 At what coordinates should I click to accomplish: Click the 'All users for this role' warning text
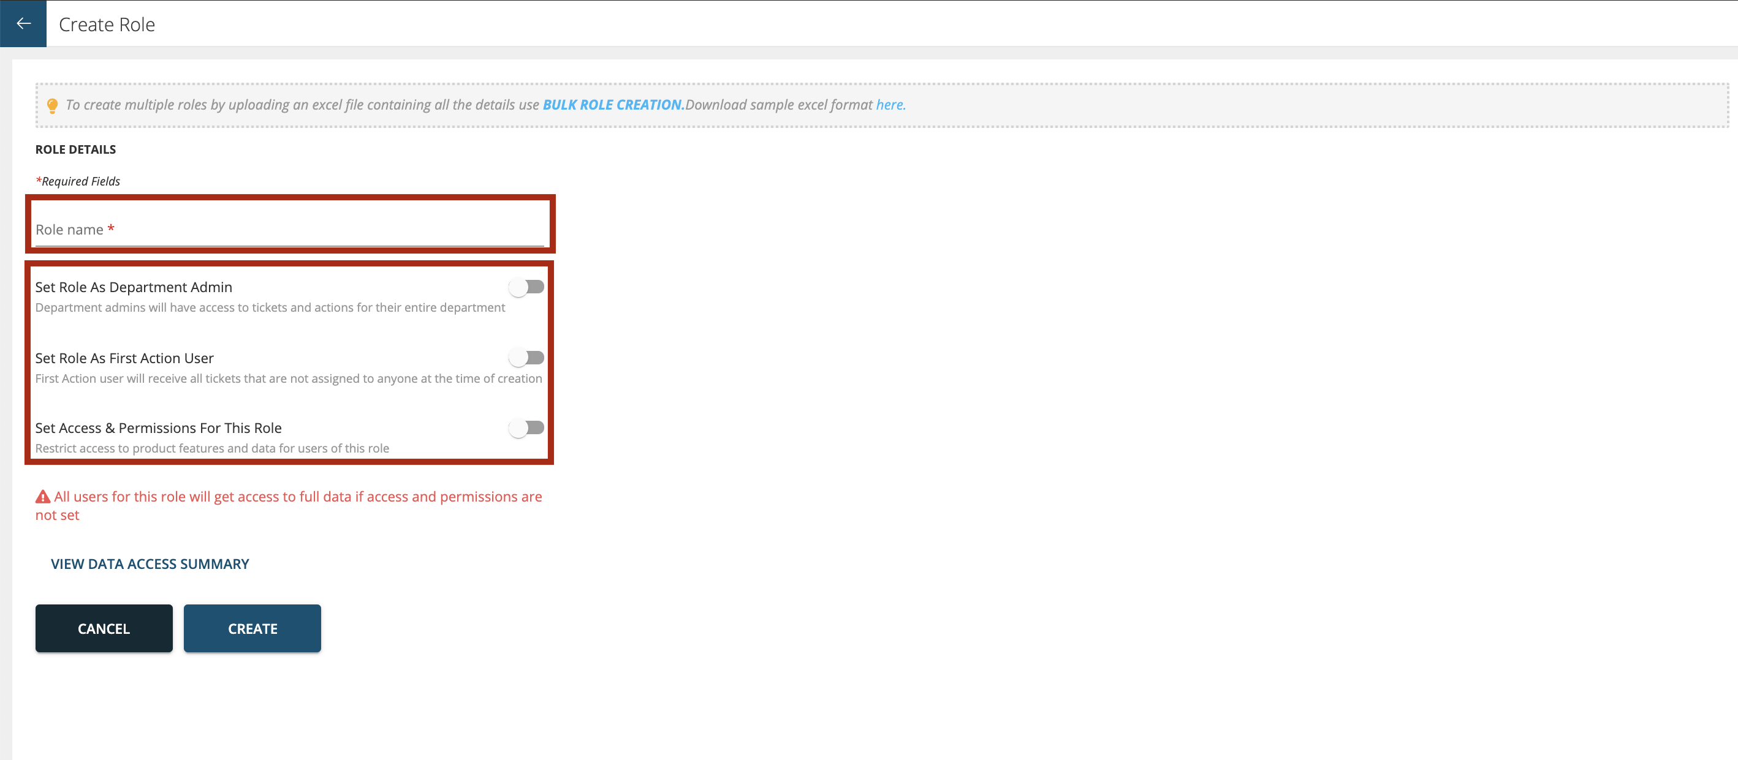pyautogui.click(x=289, y=506)
